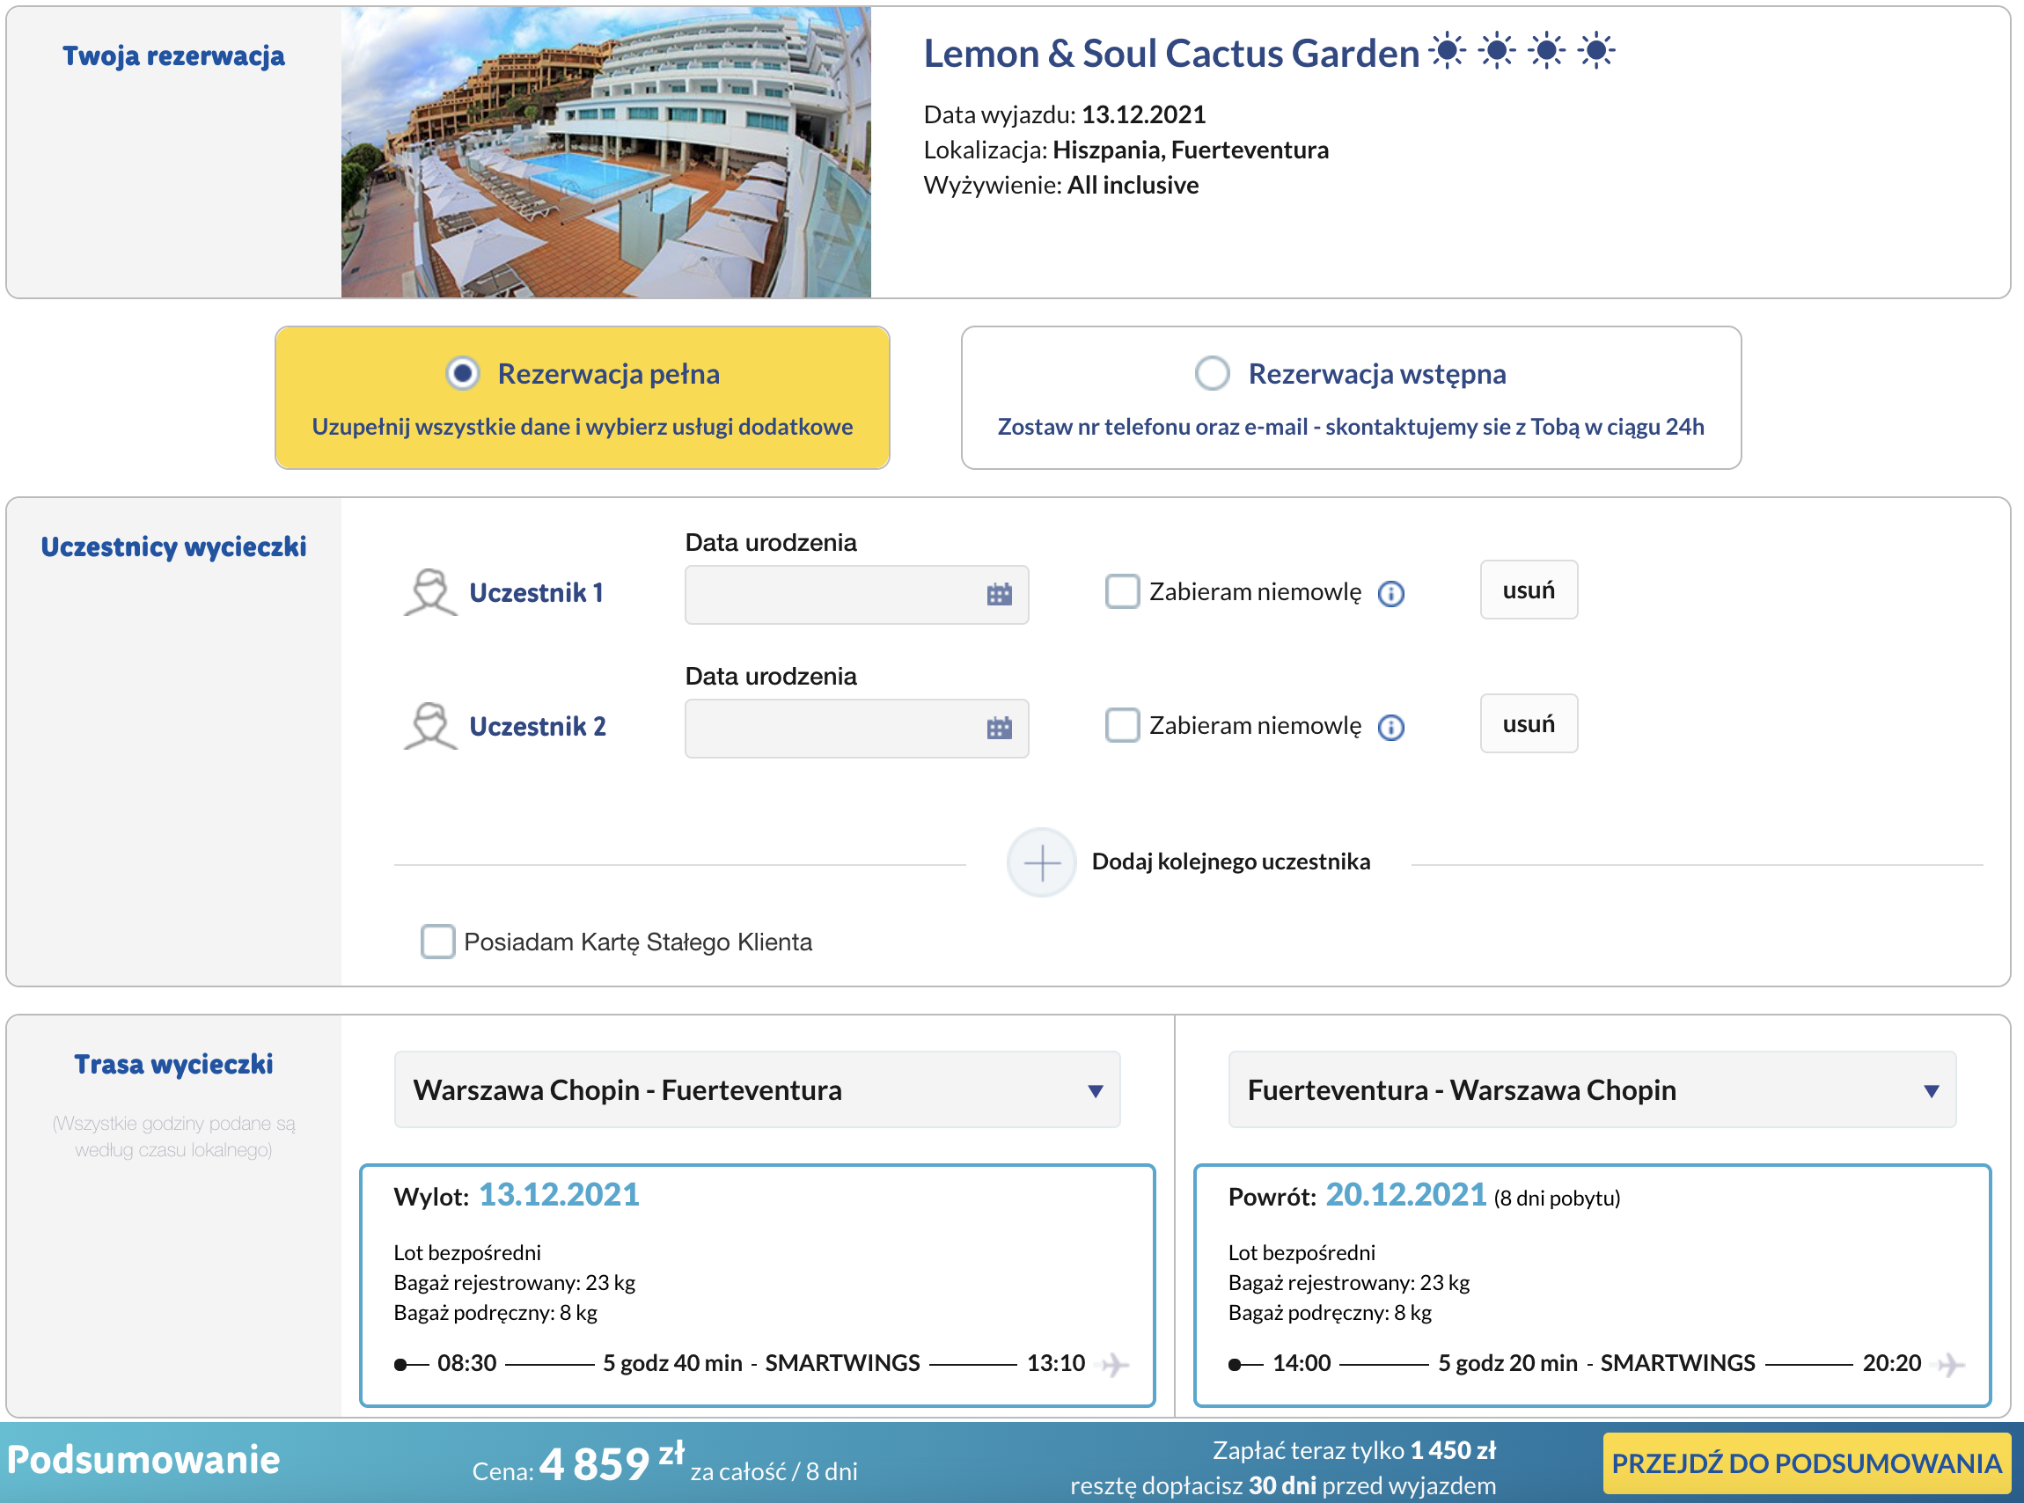The width and height of the screenshot is (2024, 1503).
Task: Click the outbound flight airplane icon
Action: tap(1114, 1364)
